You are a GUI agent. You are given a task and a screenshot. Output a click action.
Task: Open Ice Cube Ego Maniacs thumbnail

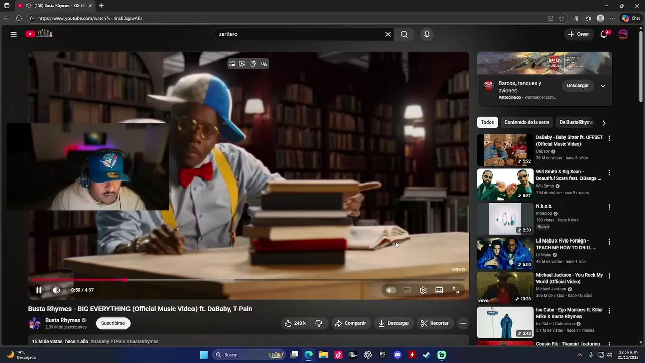point(505,322)
